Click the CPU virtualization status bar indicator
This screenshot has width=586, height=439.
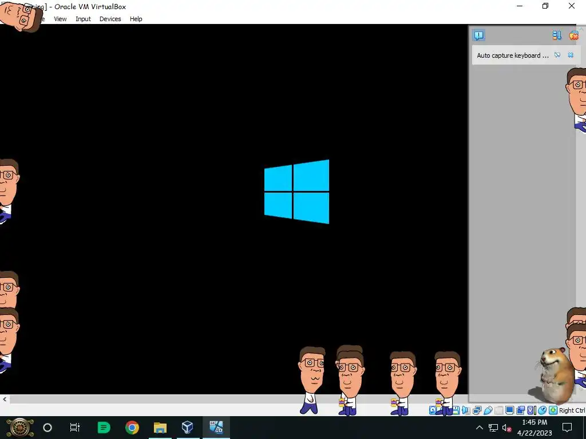[x=532, y=410]
